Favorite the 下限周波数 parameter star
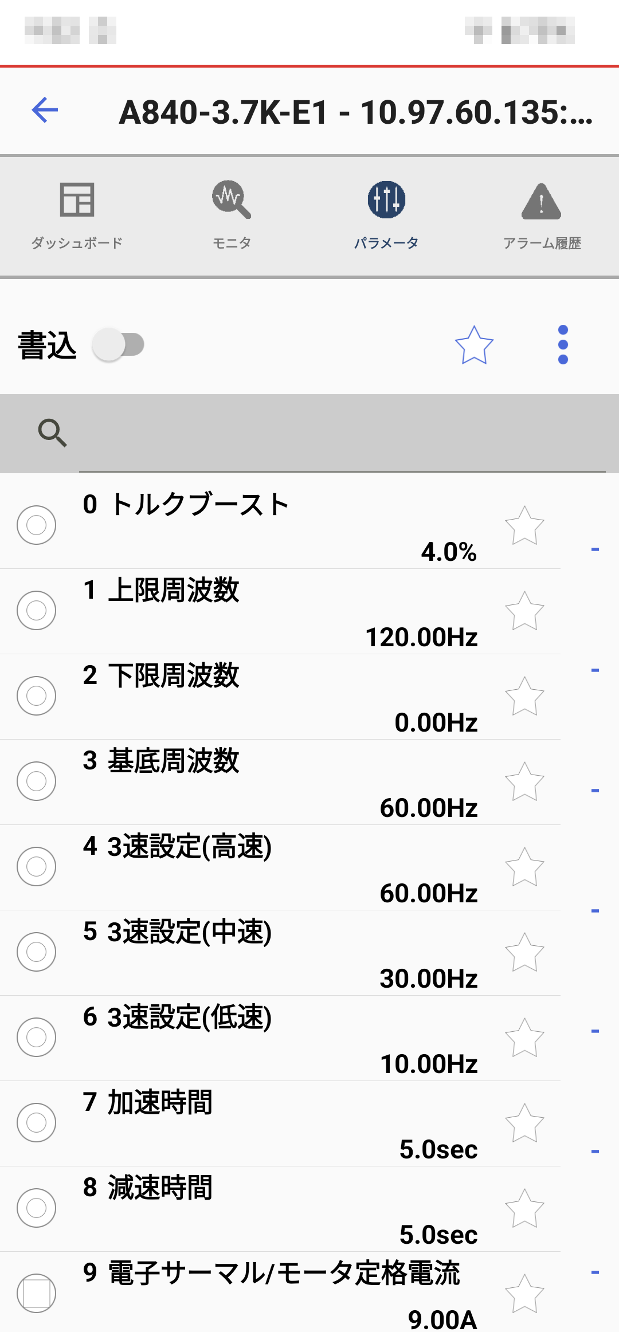 pos(524,696)
